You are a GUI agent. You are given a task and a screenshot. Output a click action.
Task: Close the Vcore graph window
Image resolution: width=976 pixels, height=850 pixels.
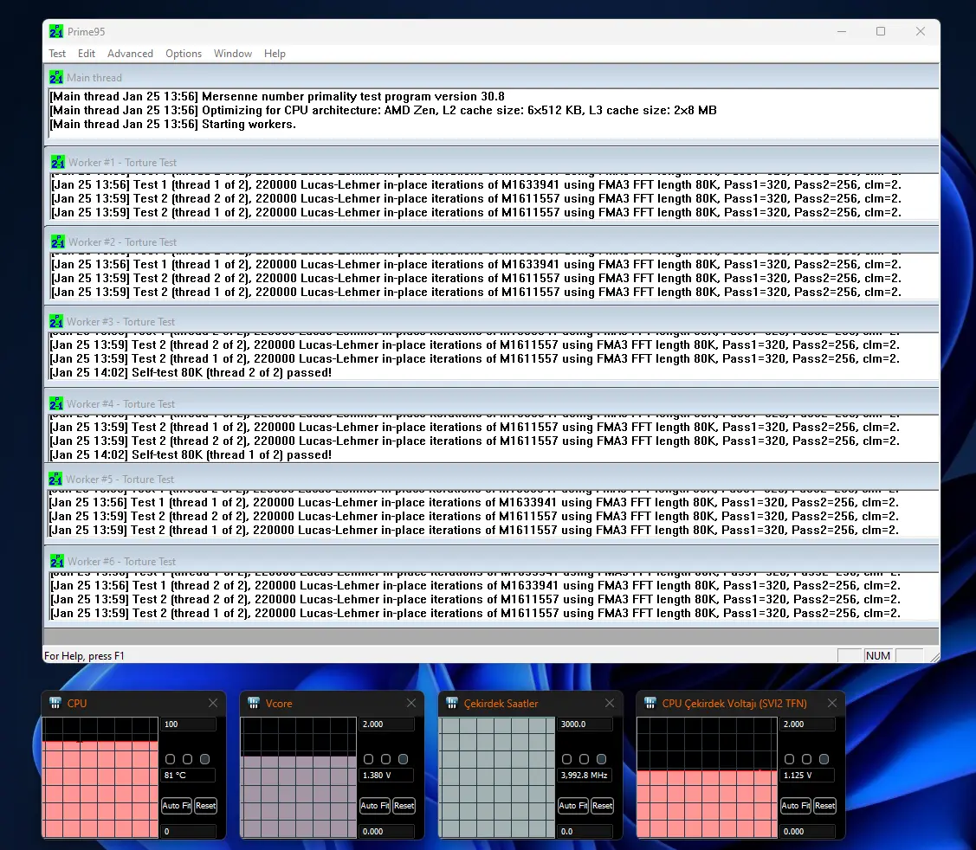tap(410, 703)
